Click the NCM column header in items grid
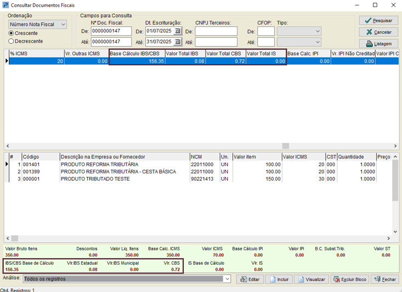Image resolution: width=402 pixels, height=292 pixels. (203, 157)
